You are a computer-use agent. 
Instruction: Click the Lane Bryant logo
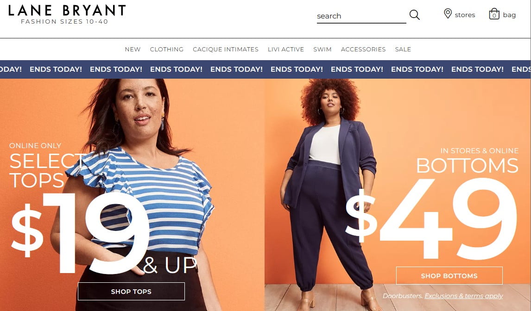pos(67,14)
